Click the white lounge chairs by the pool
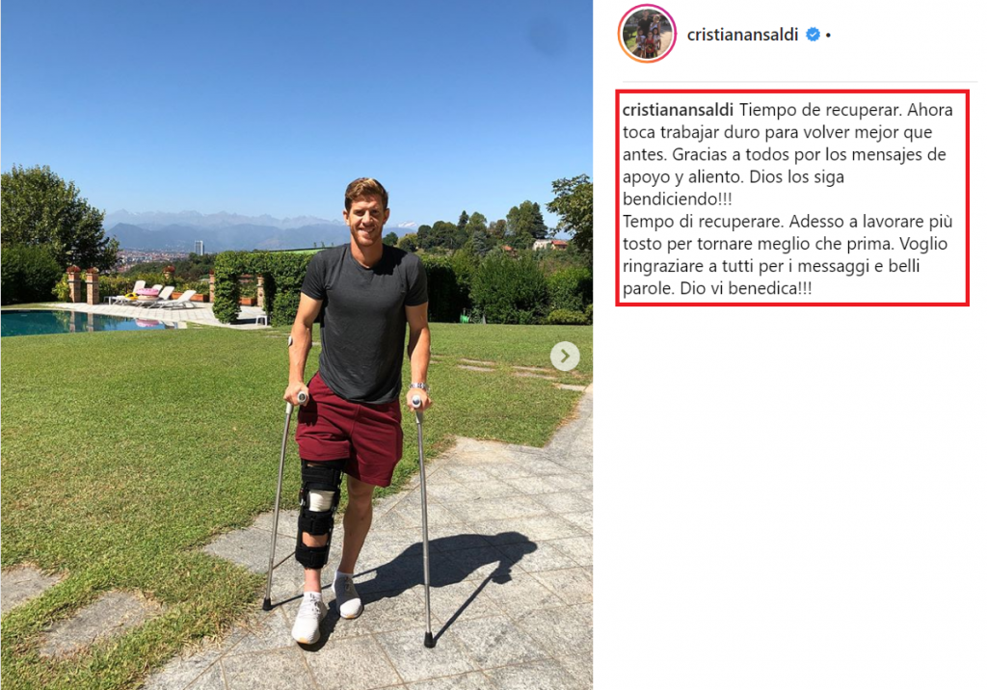This screenshot has height=690, width=987. click(x=159, y=296)
